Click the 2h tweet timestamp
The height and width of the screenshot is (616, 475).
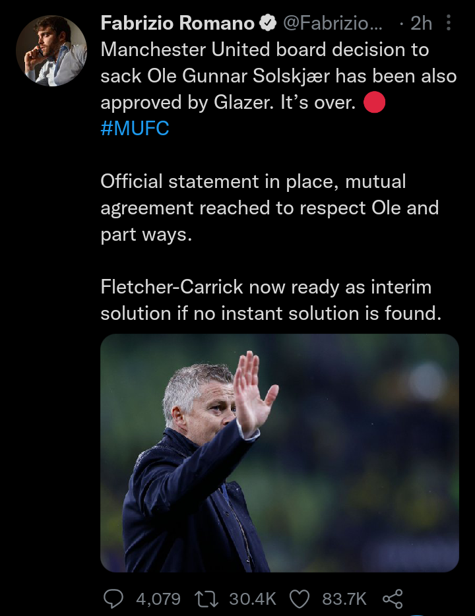[x=420, y=24]
